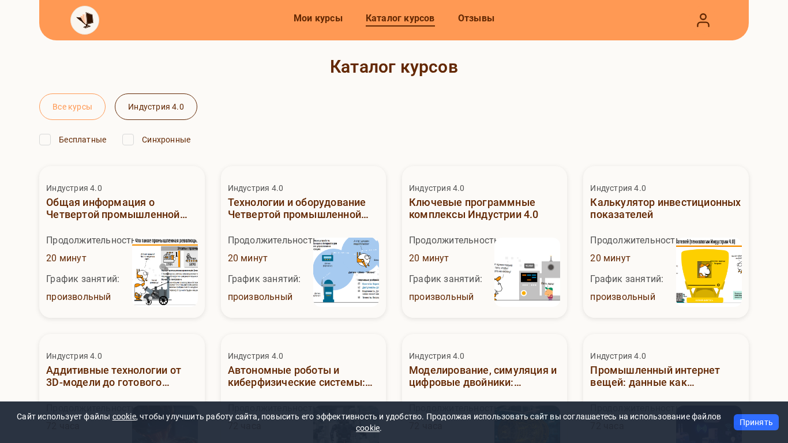Open Автономные роботы и киберфизические системы
788x443 pixels.
click(x=300, y=376)
